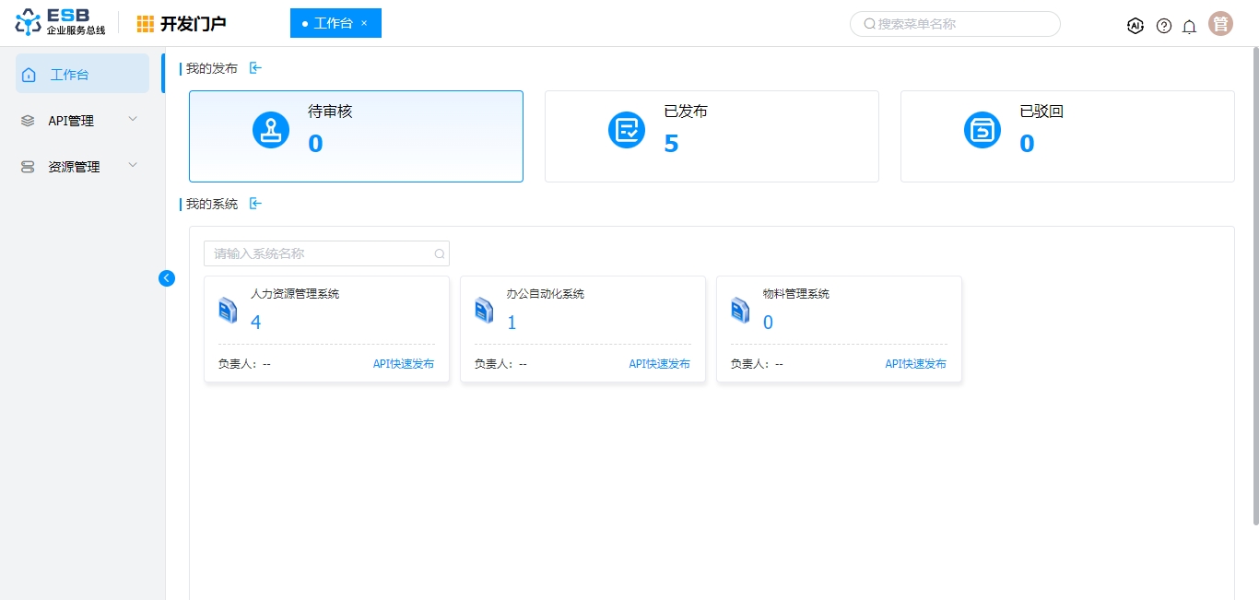Select the 待审核 statistics card
1259x600 pixels.
[356, 136]
